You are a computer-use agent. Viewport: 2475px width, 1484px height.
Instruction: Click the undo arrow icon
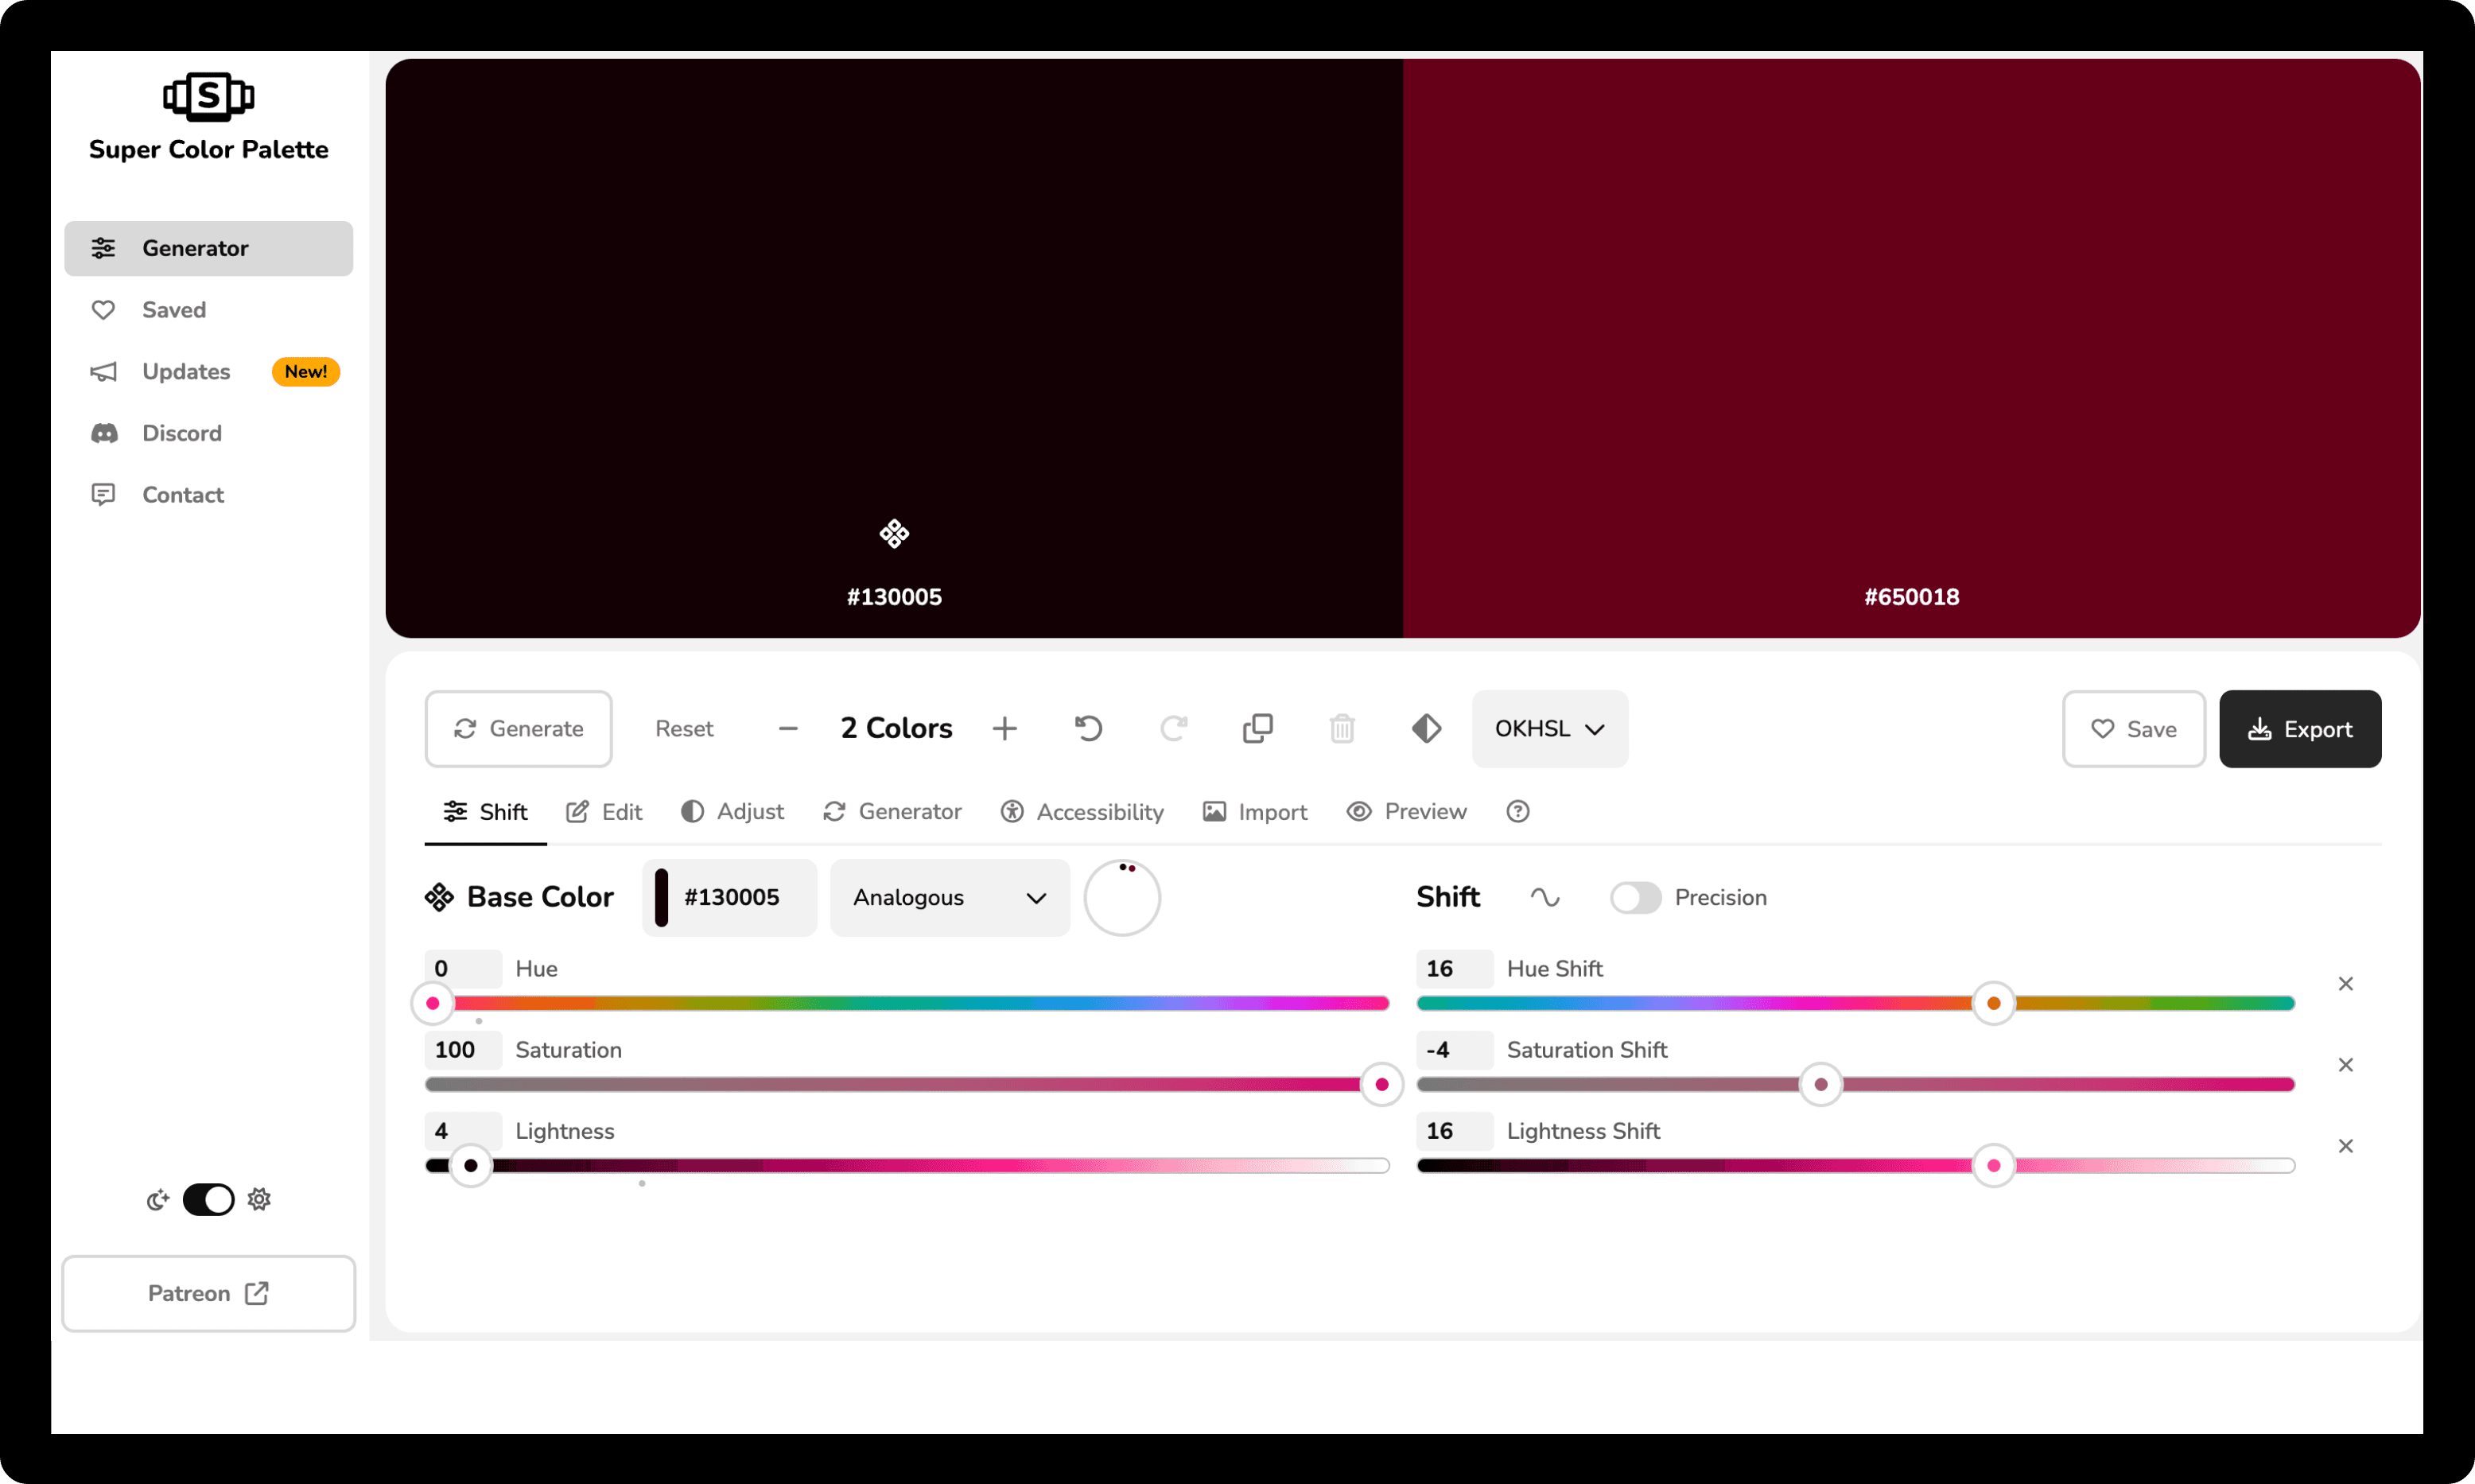tap(1088, 728)
